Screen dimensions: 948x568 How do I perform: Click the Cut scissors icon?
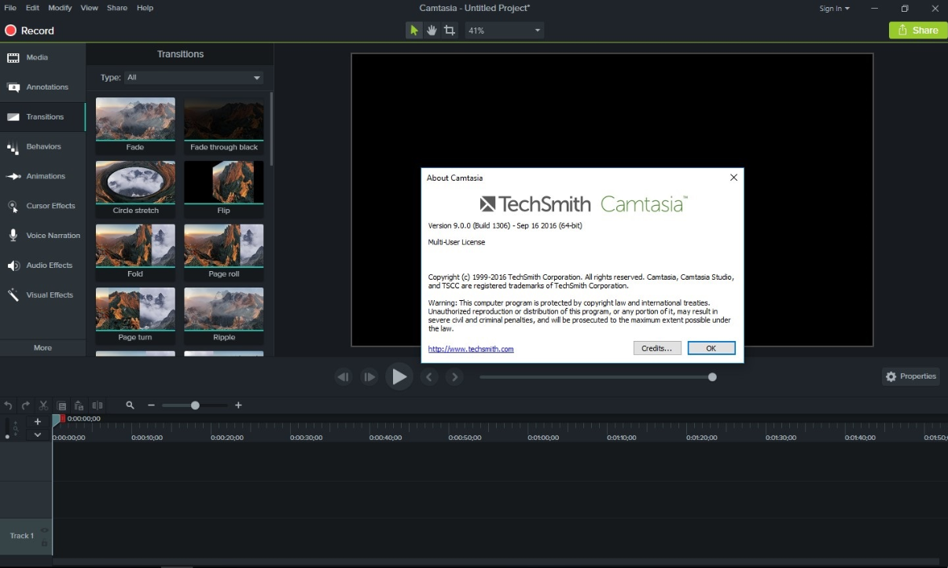(43, 405)
